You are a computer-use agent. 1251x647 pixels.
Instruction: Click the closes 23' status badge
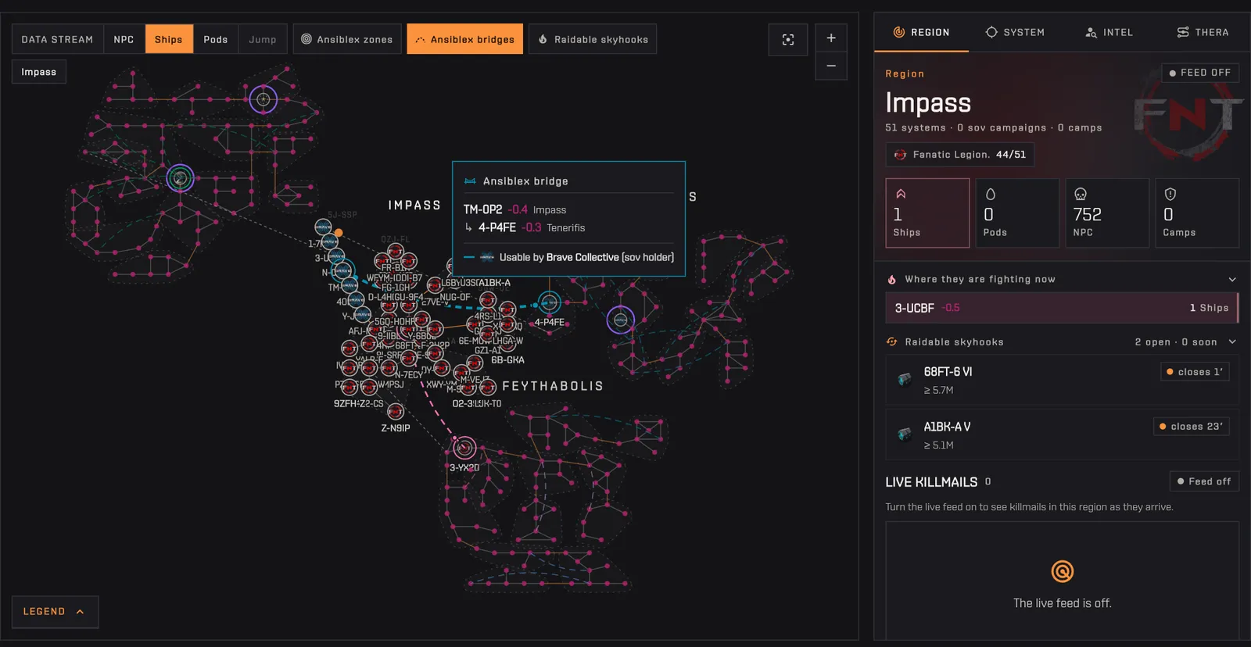coord(1191,427)
